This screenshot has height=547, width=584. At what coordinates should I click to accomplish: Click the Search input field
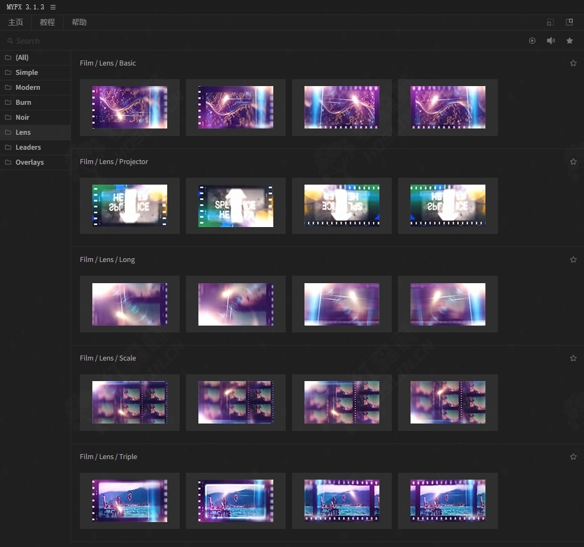click(x=261, y=41)
